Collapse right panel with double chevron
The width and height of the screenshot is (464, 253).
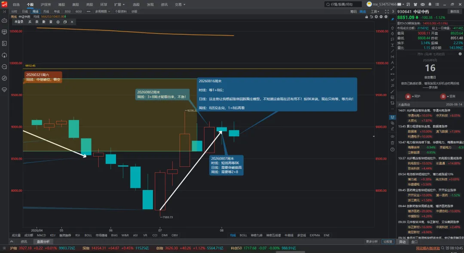(393, 12)
